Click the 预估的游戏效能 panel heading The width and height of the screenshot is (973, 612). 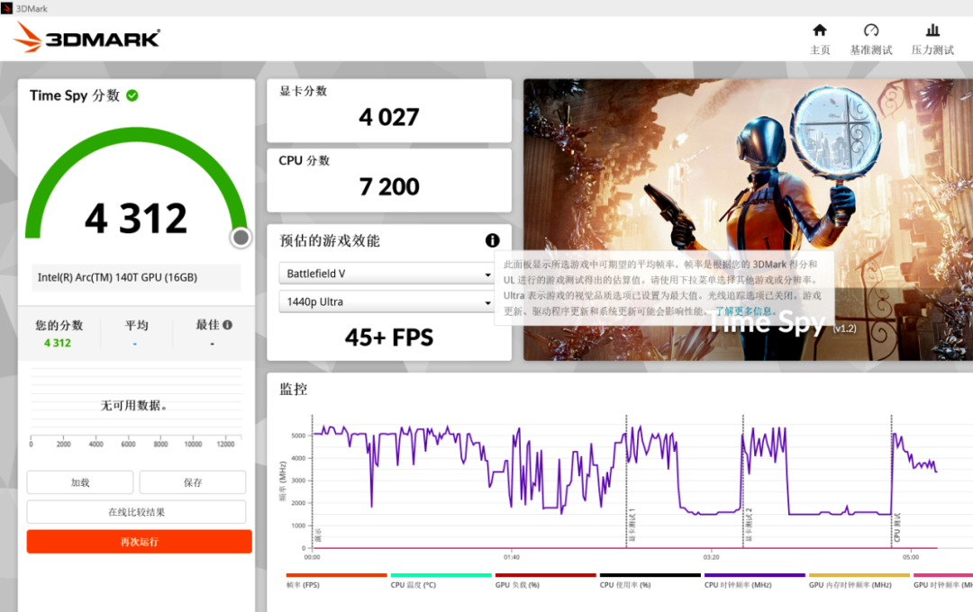point(330,240)
